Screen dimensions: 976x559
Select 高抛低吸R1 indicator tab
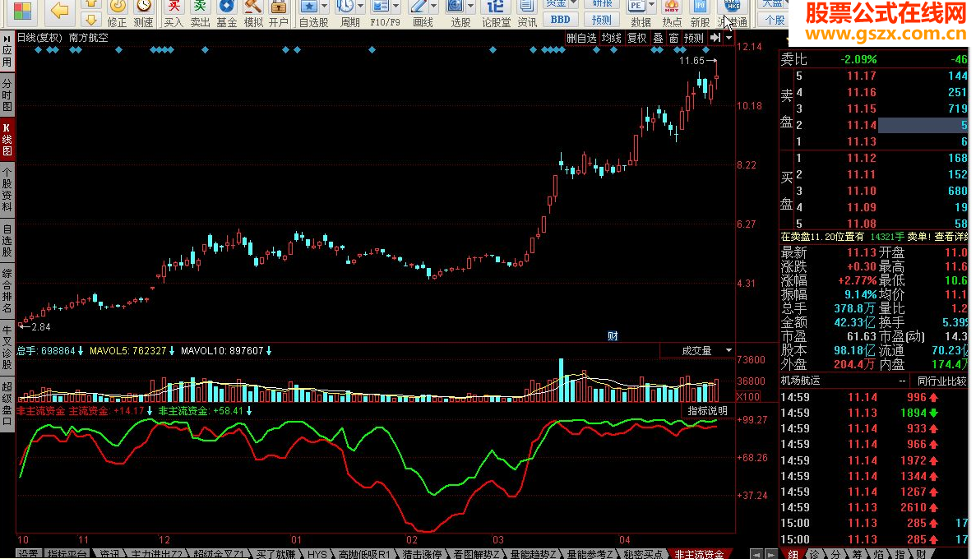pos(365,554)
